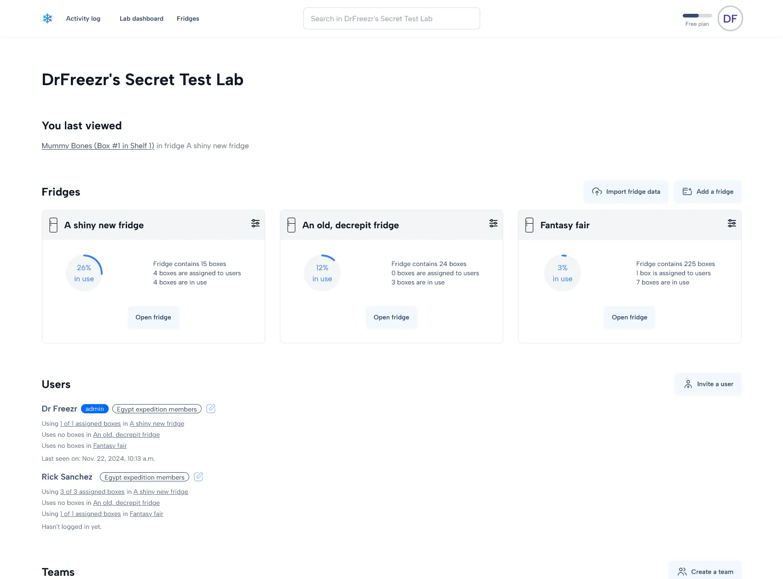783x579 pixels.
Task: Select Egypt expedition members tag for Dr Freezr
Action: (156, 409)
